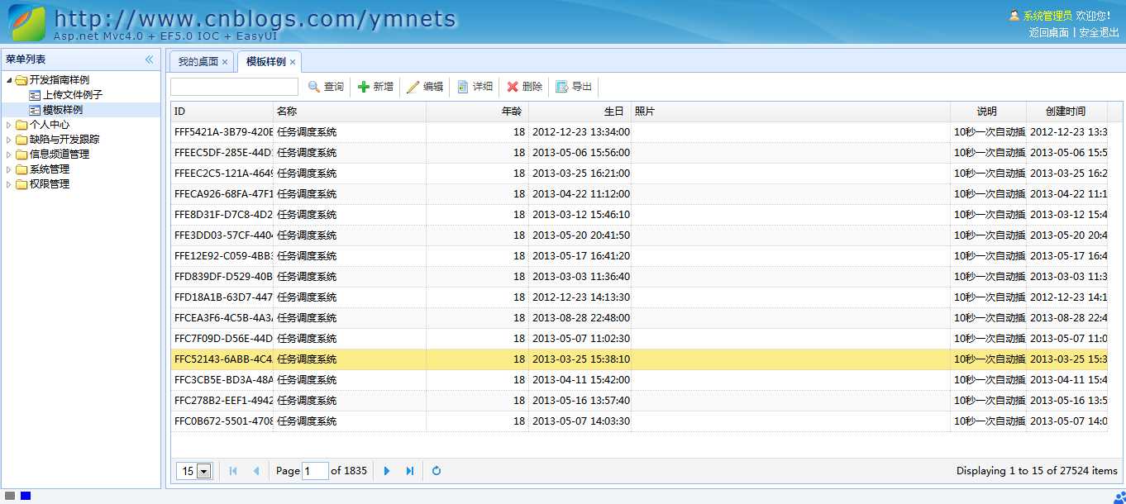Click the blue square in status bar
This screenshot has width=1126, height=504.
coord(26,496)
